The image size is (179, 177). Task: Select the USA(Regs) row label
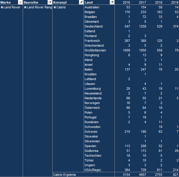93,170
